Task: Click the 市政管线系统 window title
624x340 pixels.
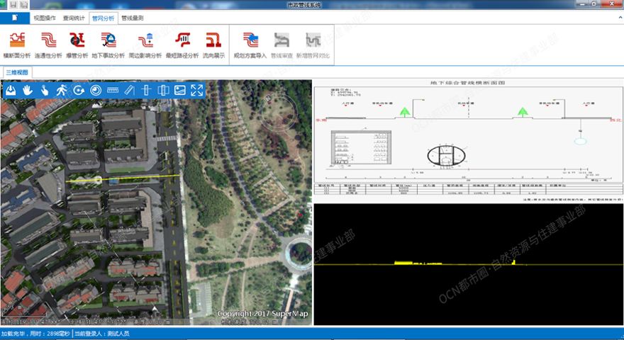Action: (304, 5)
